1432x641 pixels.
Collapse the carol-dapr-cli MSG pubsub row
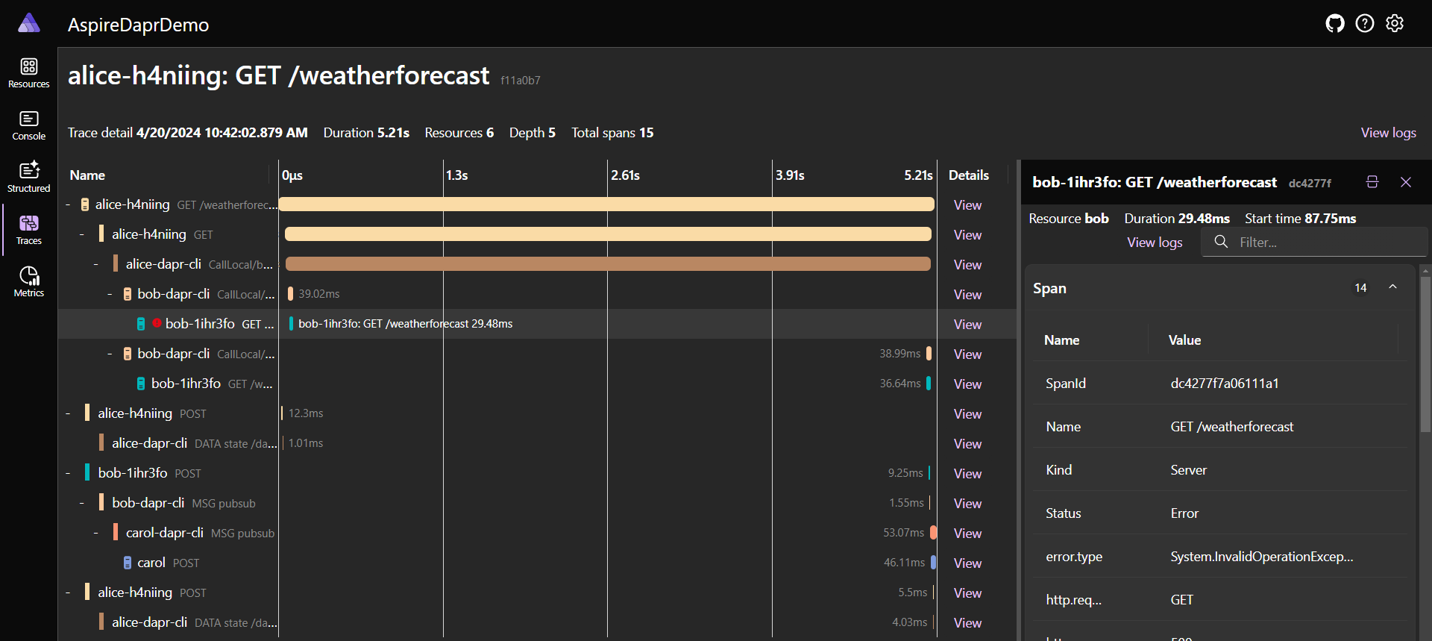(96, 533)
